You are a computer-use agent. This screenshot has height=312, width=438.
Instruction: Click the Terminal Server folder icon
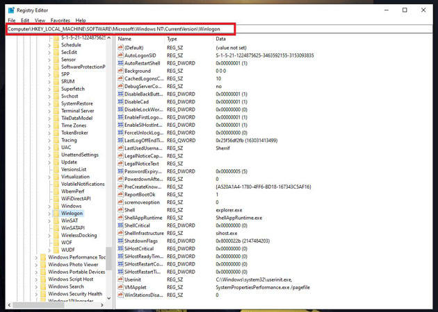pyautogui.click(x=56, y=111)
